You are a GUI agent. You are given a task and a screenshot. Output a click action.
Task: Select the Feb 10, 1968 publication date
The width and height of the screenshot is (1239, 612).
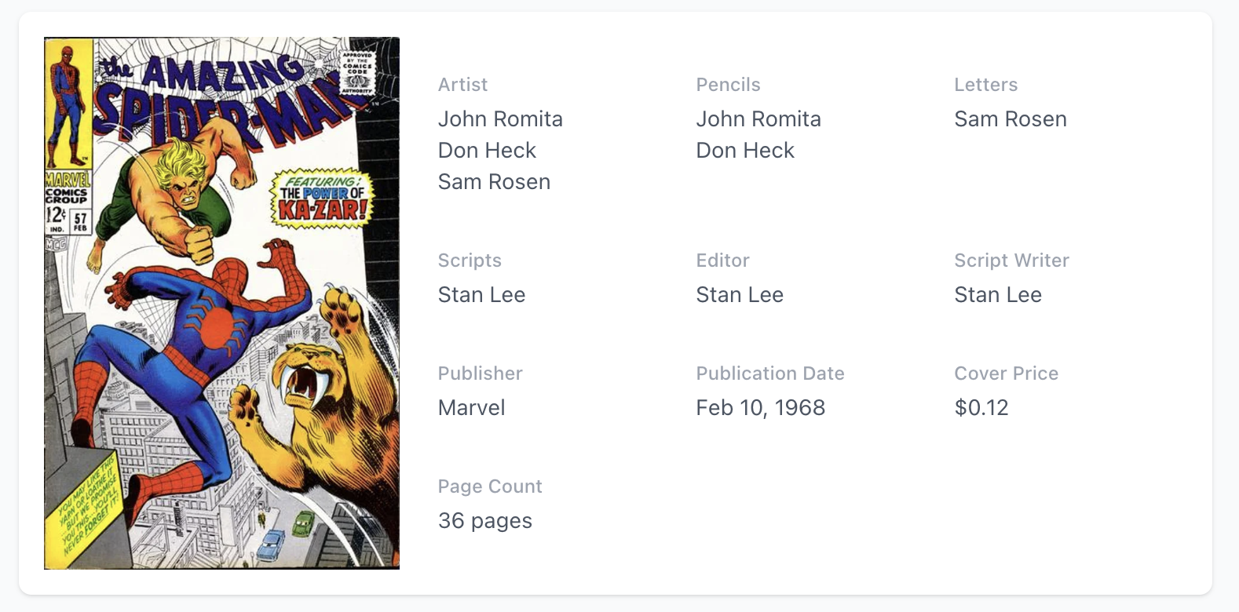pos(760,408)
